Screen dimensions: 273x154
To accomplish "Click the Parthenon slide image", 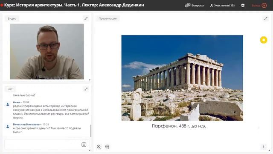I will pos(182,78).
